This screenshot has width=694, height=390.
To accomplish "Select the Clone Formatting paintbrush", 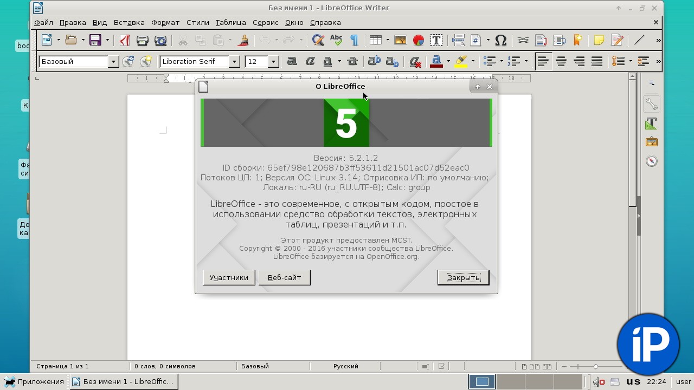I will pos(243,40).
